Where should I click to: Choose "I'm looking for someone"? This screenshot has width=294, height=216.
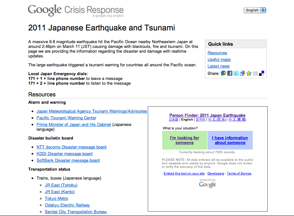184,140
